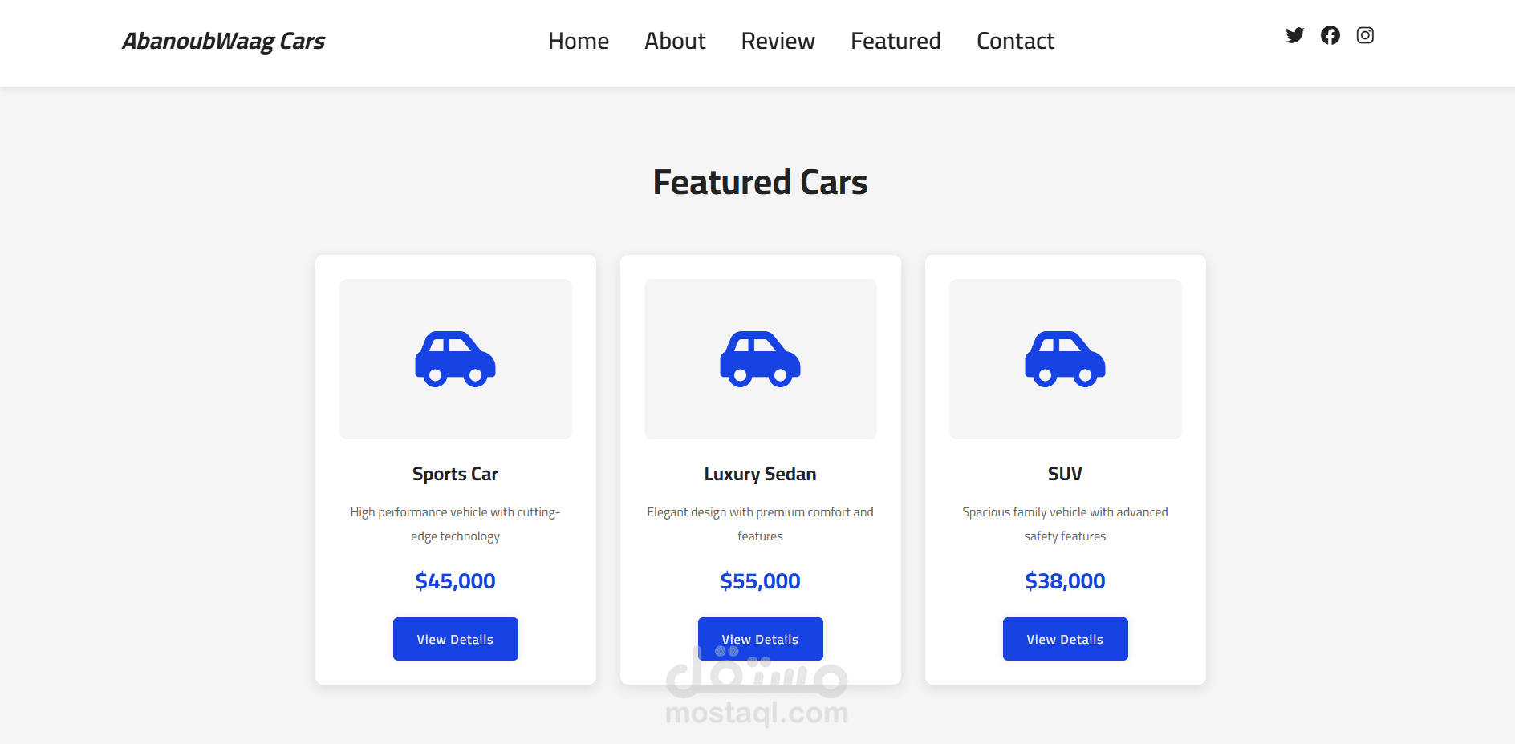View Details for the Sports Car
This screenshot has height=744, width=1515.
[x=455, y=639]
